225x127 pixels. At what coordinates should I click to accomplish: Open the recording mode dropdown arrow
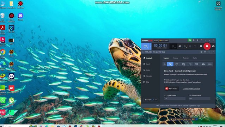tap(151, 46)
